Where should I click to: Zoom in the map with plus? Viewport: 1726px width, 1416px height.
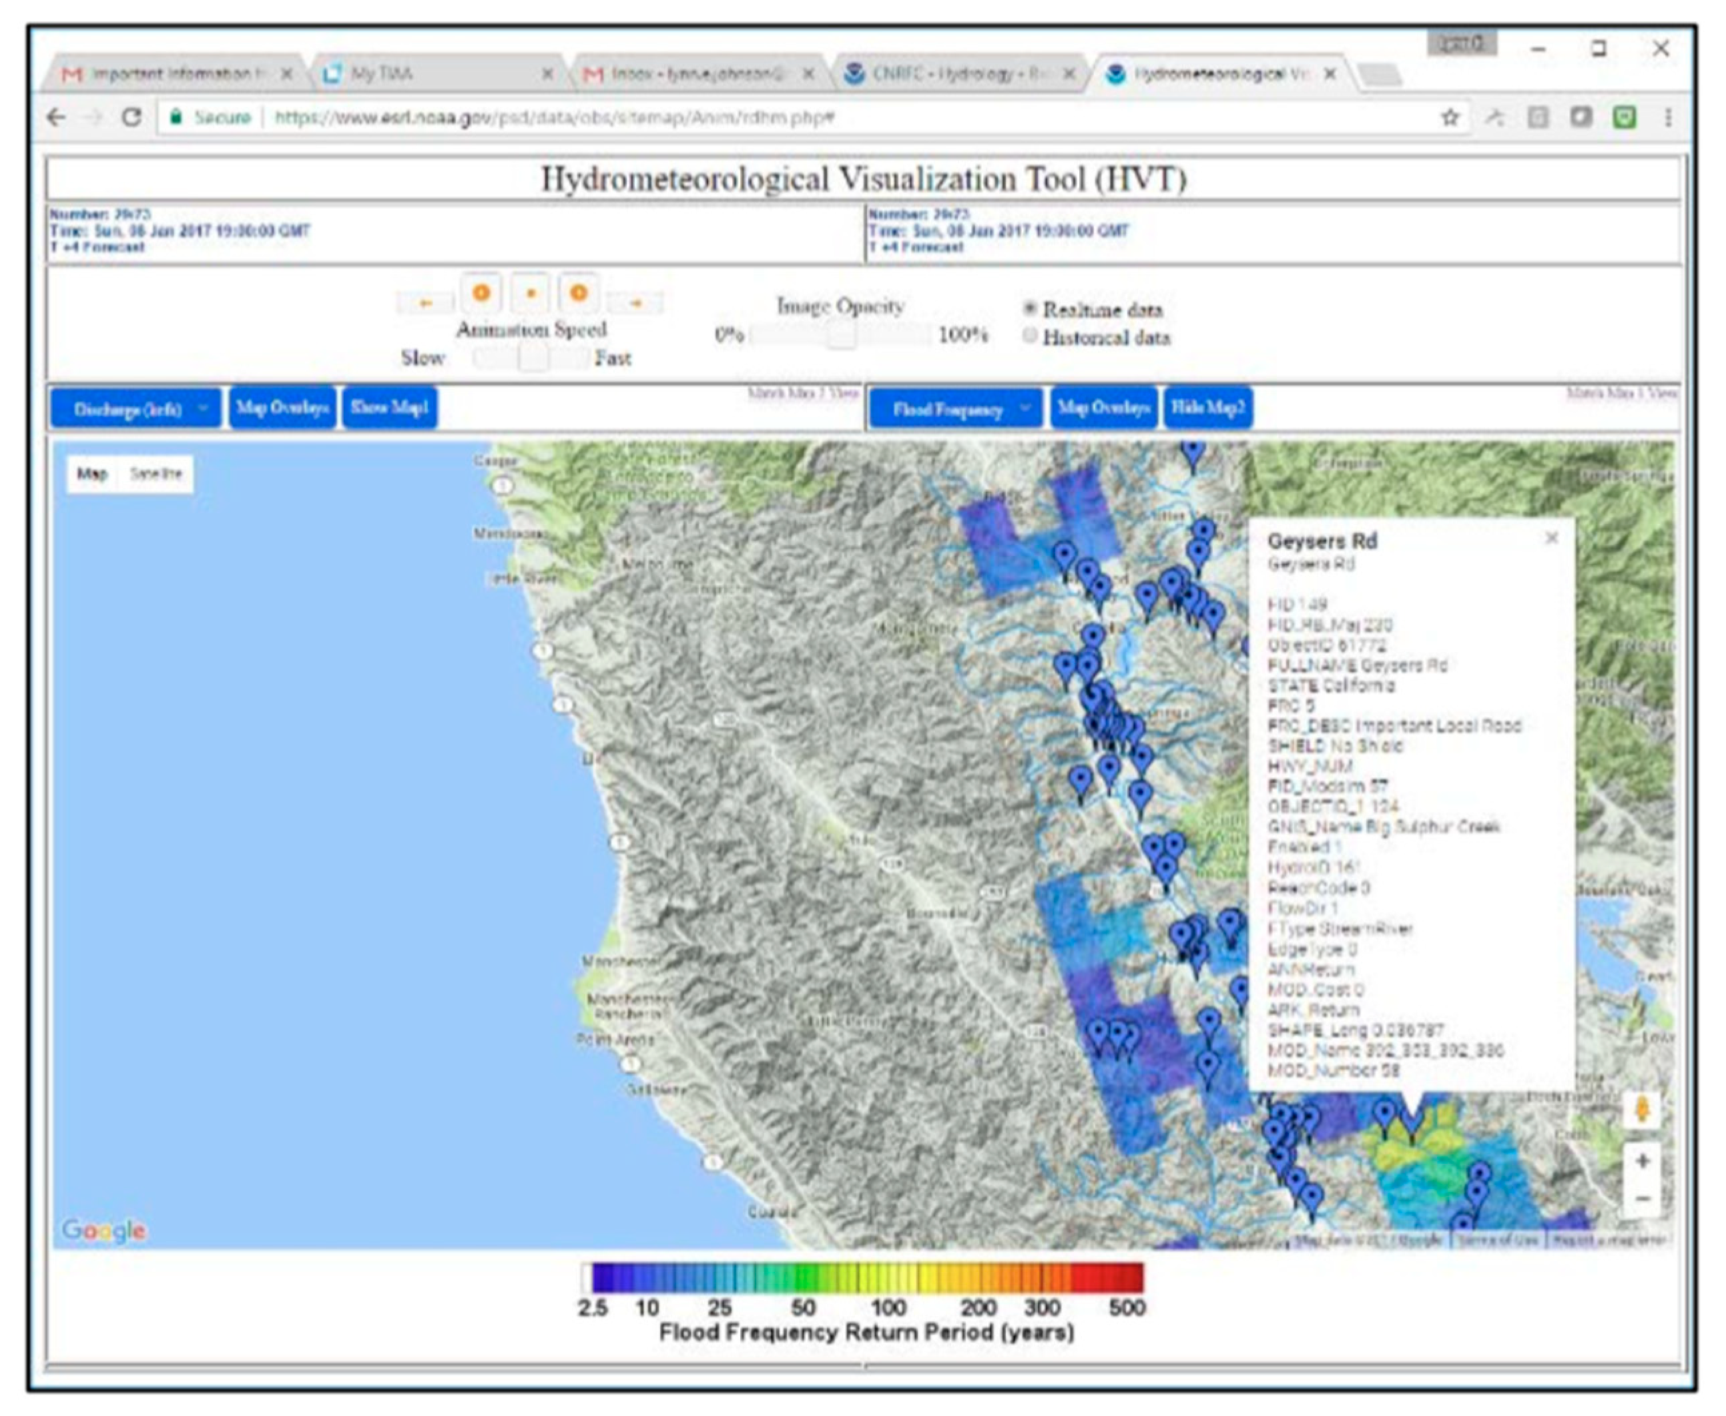(x=1642, y=1160)
